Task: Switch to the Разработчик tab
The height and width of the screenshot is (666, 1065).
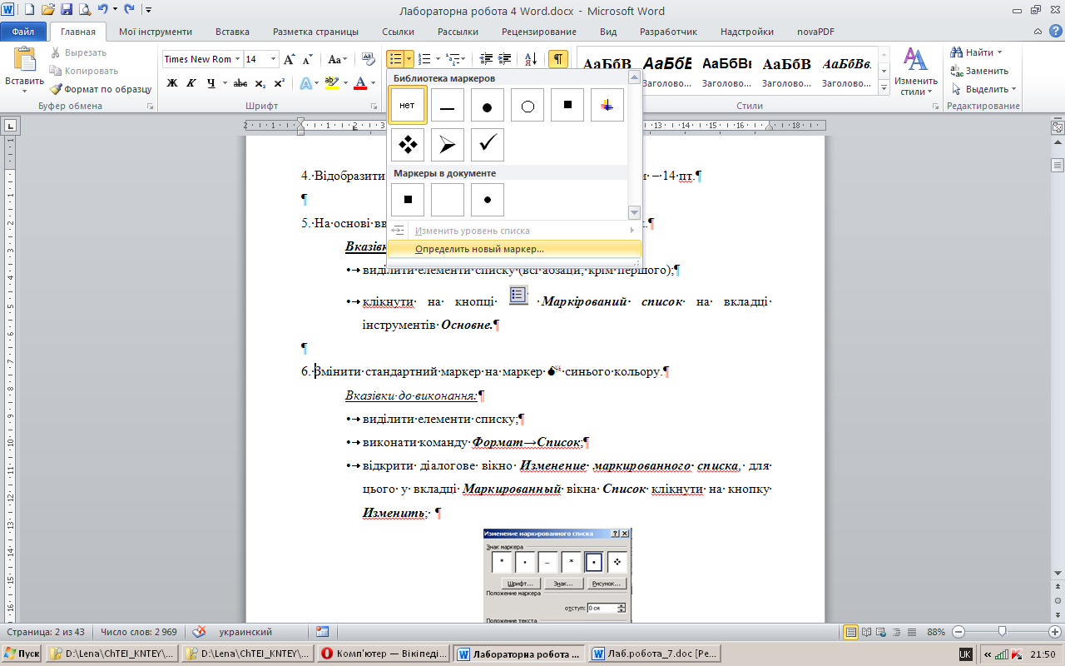Action: pyautogui.click(x=667, y=32)
